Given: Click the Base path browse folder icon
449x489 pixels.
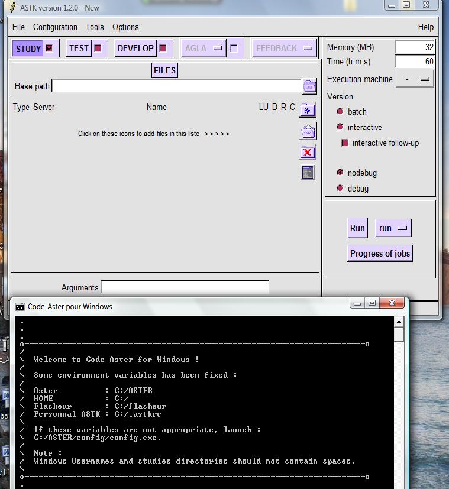Looking at the screenshot, I should [x=309, y=86].
